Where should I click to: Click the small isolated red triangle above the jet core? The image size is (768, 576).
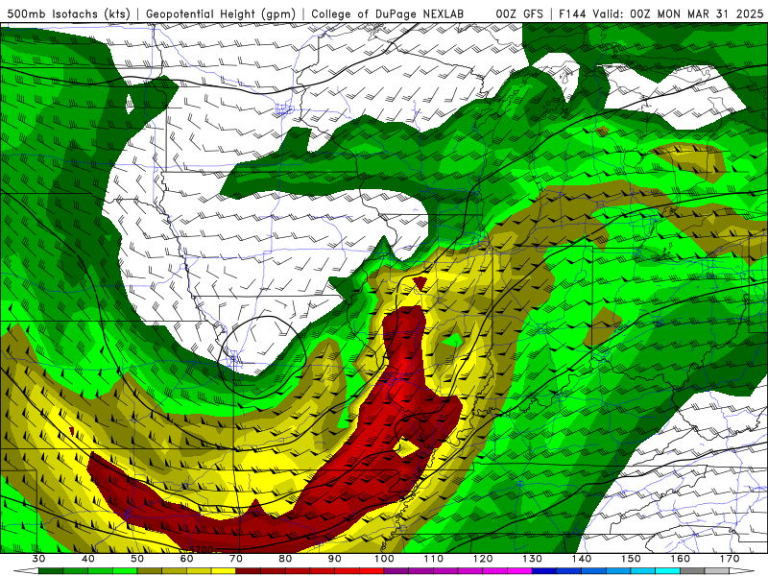[x=420, y=283]
